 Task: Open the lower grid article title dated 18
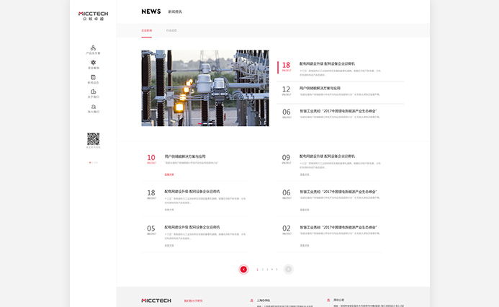(x=192, y=192)
